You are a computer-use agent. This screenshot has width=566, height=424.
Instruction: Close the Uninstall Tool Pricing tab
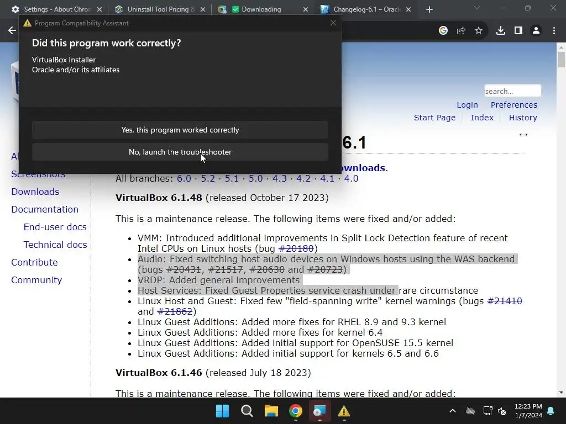pyautogui.click(x=202, y=9)
